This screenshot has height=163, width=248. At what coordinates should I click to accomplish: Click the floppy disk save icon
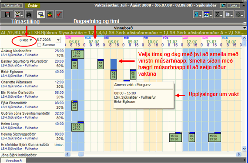click(7, 14)
